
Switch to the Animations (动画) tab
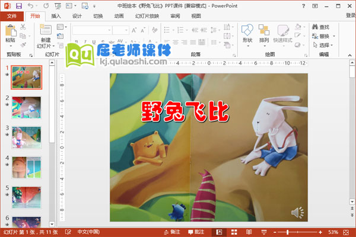[119, 17]
